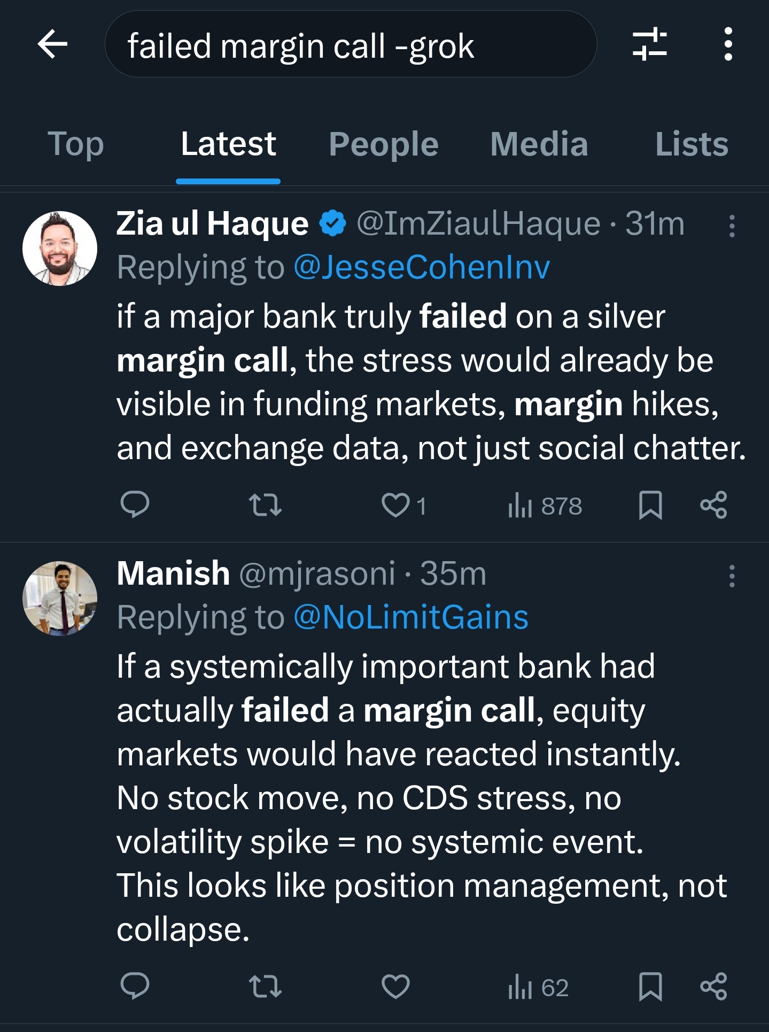Open the @NoLimitGains mention link
Screen dimensions: 769x1032
tap(411, 617)
